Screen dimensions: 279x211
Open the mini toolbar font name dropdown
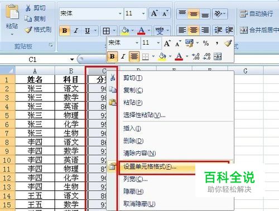coord(137,43)
